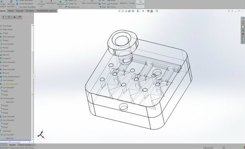Image resolution: width=245 pixels, height=149 pixels.
Task: Click the Previous View icon
Action: click(126, 11)
